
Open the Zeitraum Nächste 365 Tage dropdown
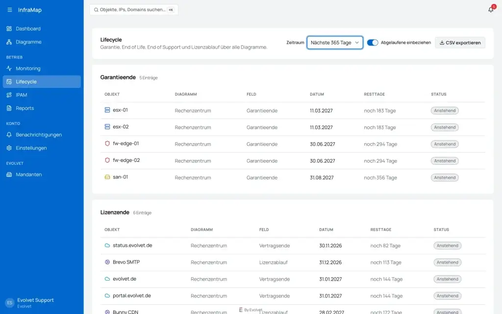pyautogui.click(x=334, y=43)
